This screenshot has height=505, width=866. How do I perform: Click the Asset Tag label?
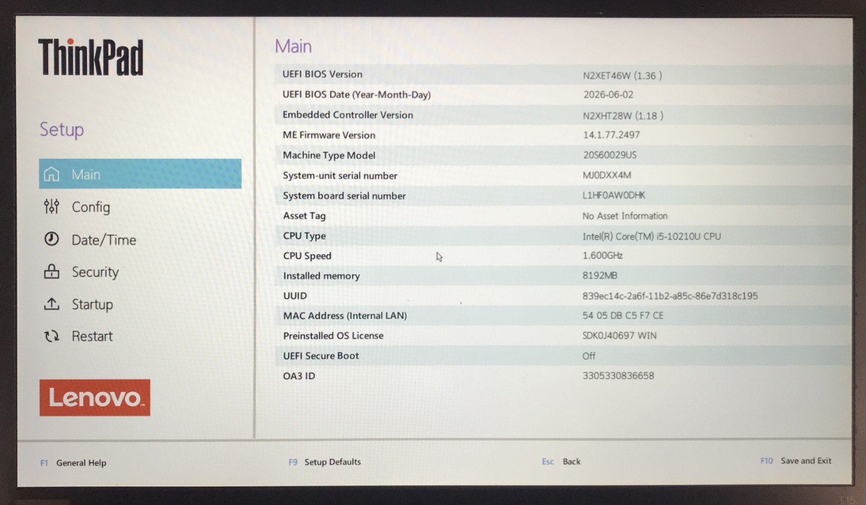pyautogui.click(x=304, y=216)
